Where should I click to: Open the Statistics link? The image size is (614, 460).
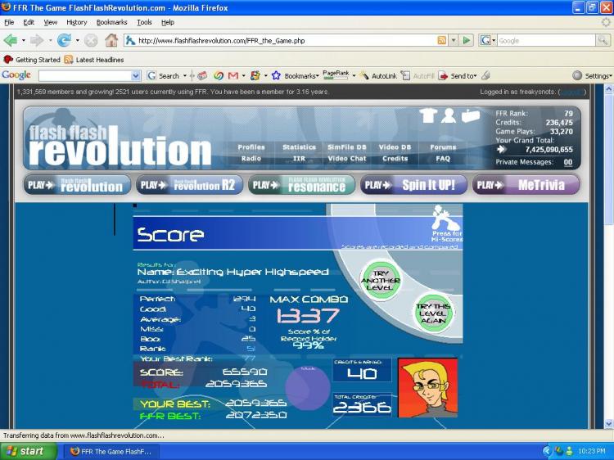pos(299,147)
